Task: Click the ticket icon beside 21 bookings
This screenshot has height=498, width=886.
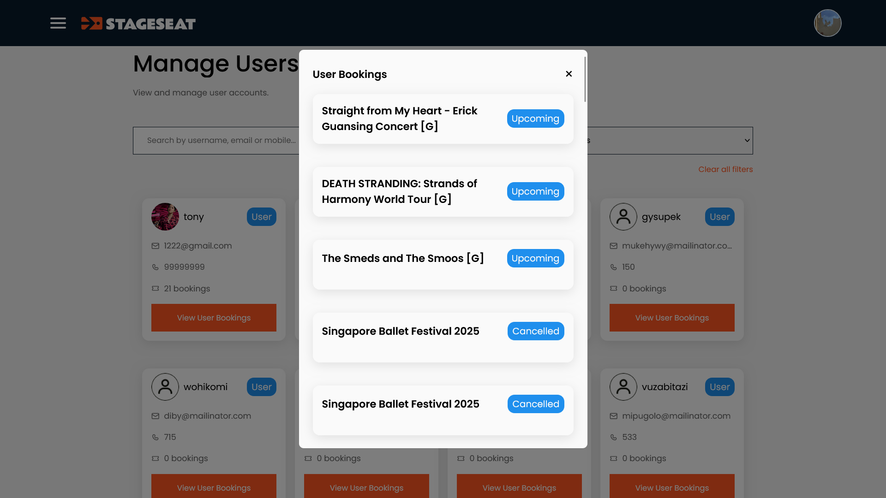Action: [x=156, y=289]
